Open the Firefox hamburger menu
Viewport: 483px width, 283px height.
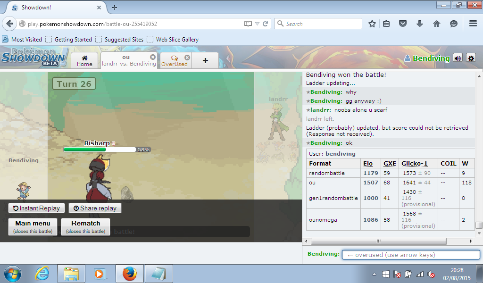(x=473, y=24)
